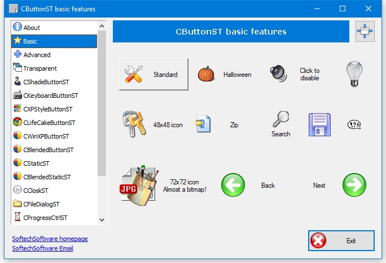The width and height of the screenshot is (386, 263).
Task: Click the green Next arrow icon
Action: point(354,185)
